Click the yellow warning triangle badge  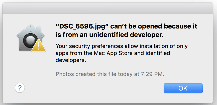click(39, 45)
